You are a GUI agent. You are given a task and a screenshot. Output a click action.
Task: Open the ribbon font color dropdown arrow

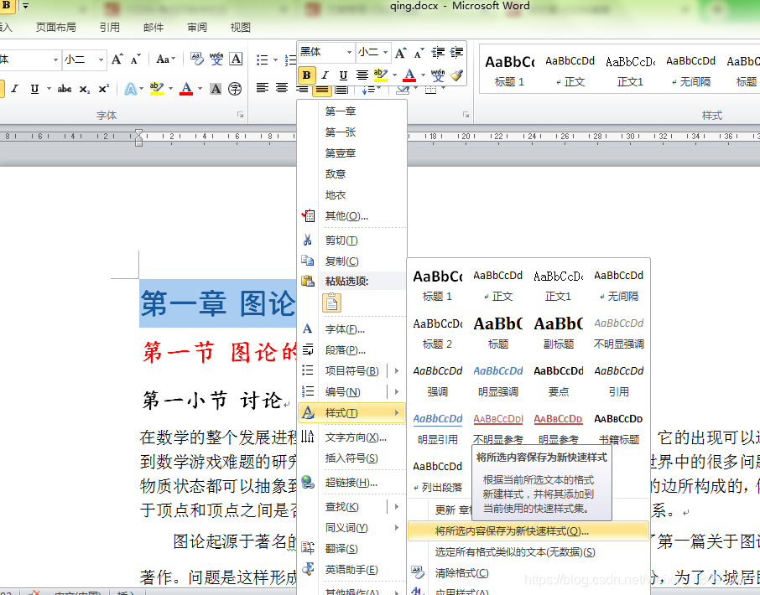pyautogui.click(x=200, y=89)
